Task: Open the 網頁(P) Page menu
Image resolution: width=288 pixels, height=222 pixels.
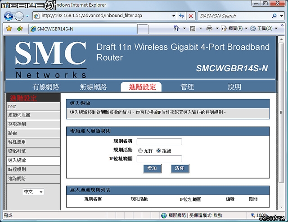Action: (234, 29)
